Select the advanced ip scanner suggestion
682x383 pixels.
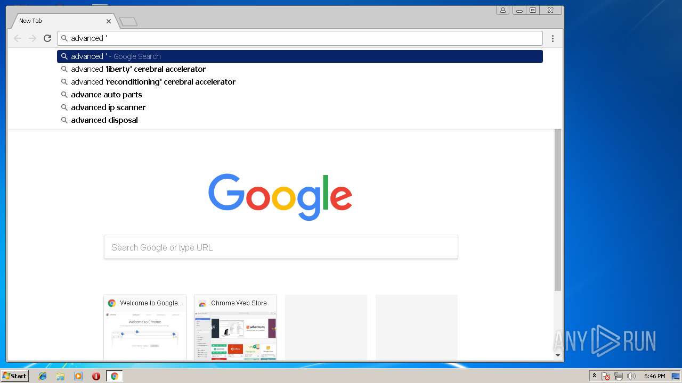(300, 107)
